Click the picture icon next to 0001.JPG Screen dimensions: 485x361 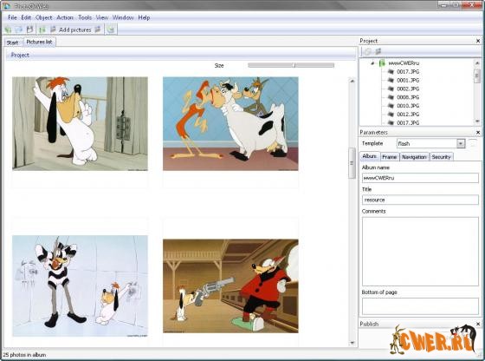tap(391, 80)
